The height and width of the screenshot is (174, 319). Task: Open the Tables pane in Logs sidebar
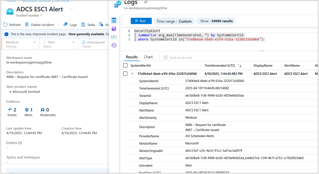coord(114,20)
